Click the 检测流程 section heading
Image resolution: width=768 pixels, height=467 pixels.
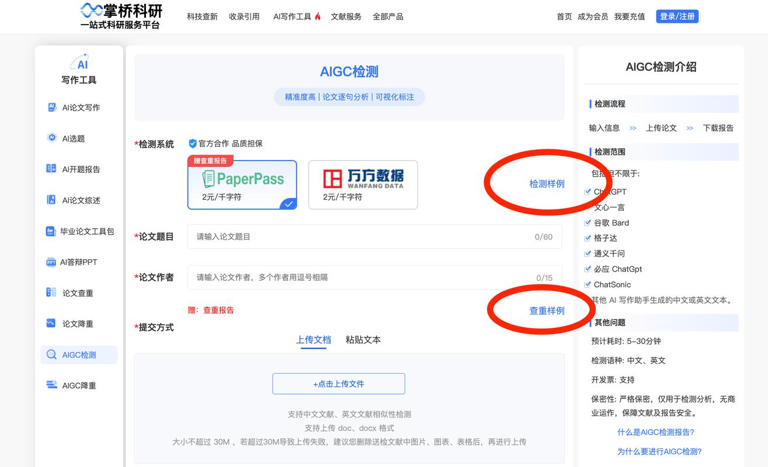coord(610,104)
